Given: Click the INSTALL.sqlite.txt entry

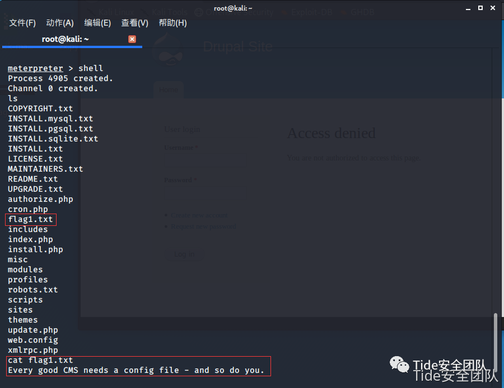Looking at the screenshot, I should tap(53, 139).
